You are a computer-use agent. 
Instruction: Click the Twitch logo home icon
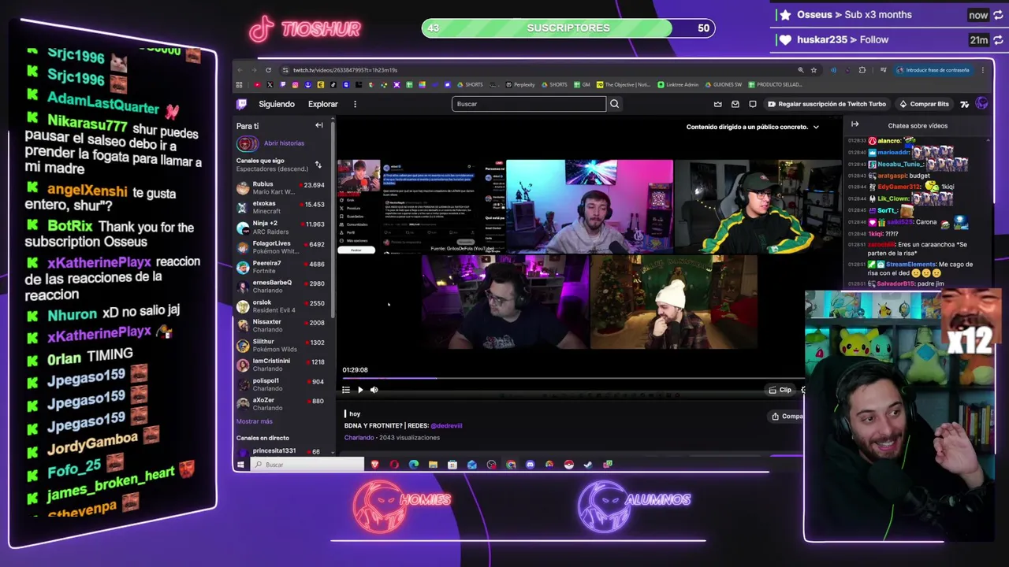coord(242,104)
